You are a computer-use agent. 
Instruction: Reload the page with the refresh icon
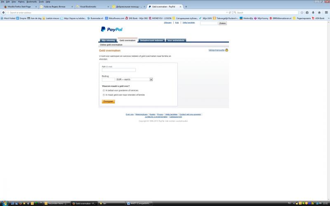pos(230,13)
